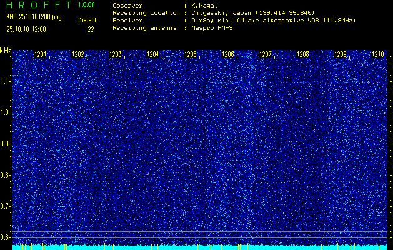This screenshot has height=250, width=393.
Task: Click the kHz axis unit label
Action: pos(6,51)
